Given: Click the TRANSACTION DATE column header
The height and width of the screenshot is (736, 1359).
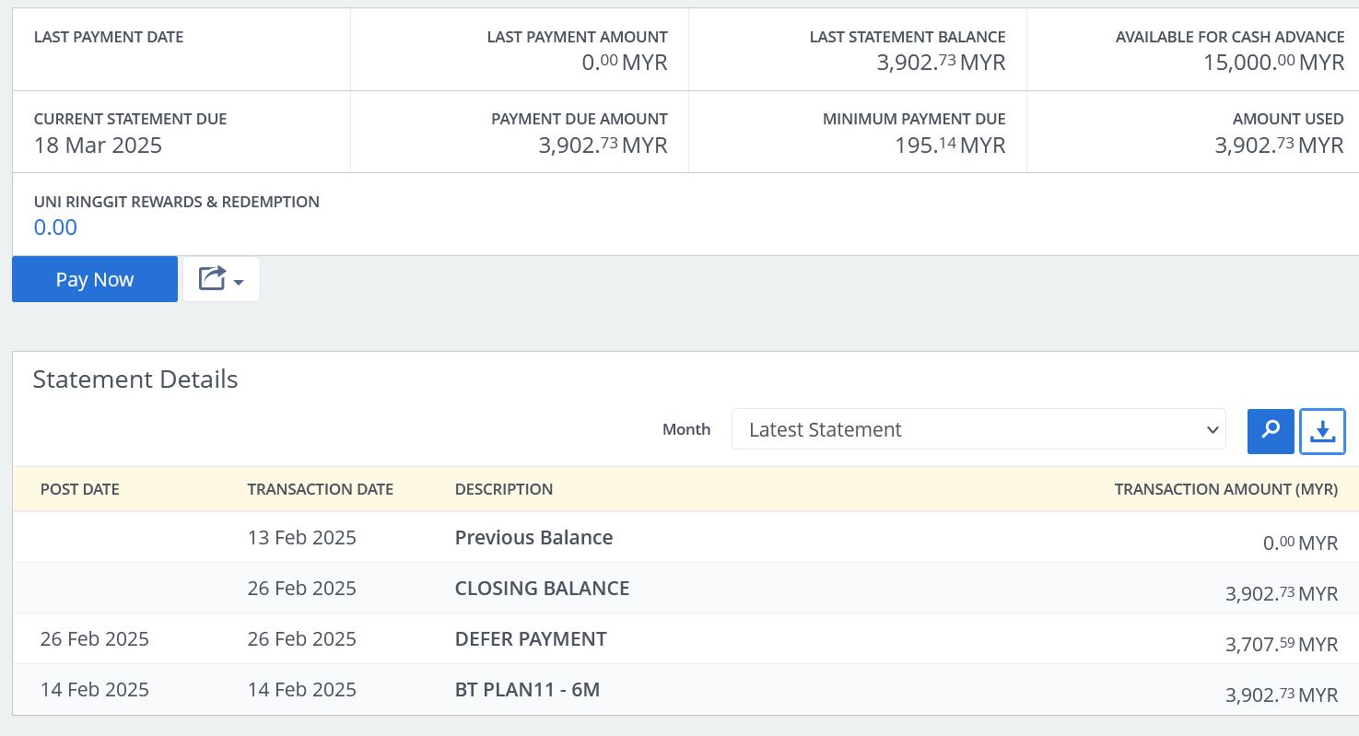Looking at the screenshot, I should tap(320, 489).
